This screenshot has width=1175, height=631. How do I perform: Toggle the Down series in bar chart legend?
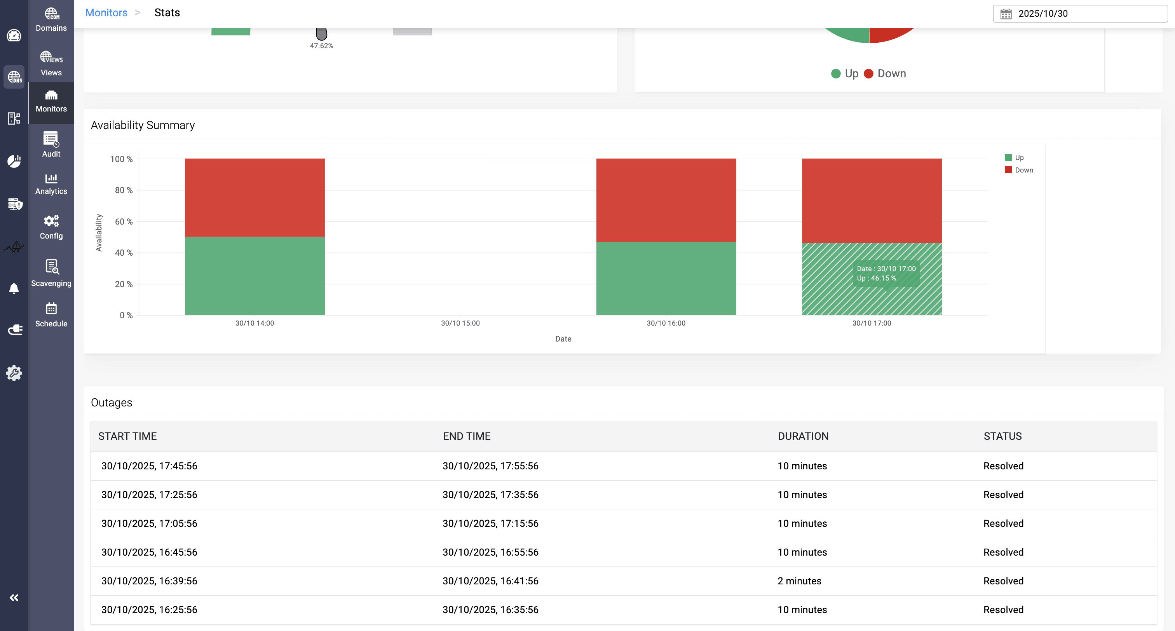(1019, 170)
